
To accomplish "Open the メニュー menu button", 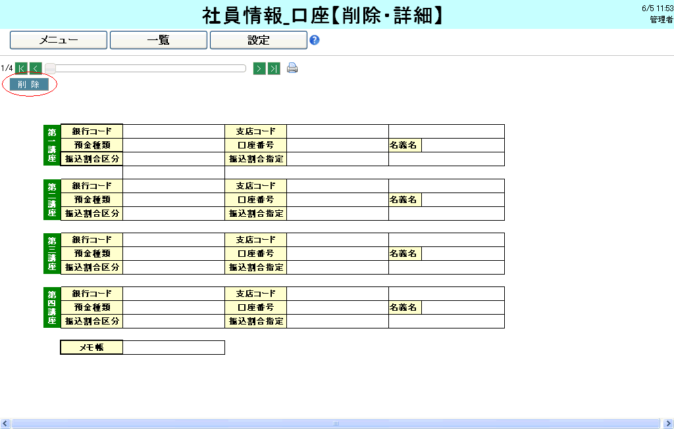I will [59, 40].
